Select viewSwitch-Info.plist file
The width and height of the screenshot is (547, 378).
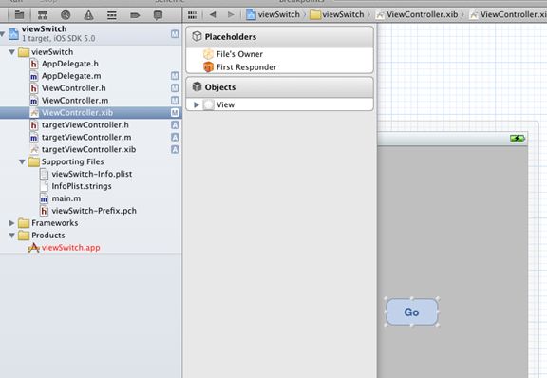[x=91, y=174]
